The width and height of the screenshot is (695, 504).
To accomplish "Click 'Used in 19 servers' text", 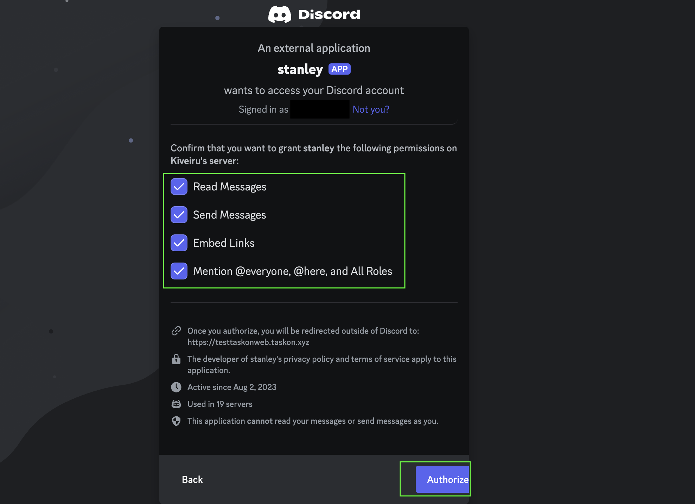I will pyautogui.click(x=220, y=404).
